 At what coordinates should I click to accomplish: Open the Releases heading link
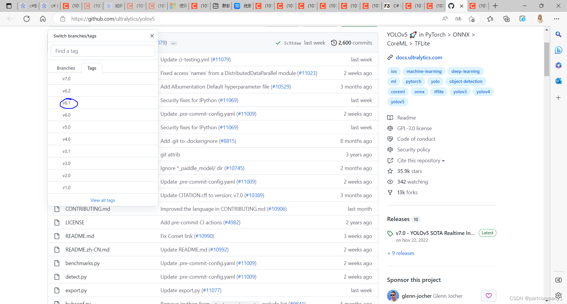coord(398,219)
